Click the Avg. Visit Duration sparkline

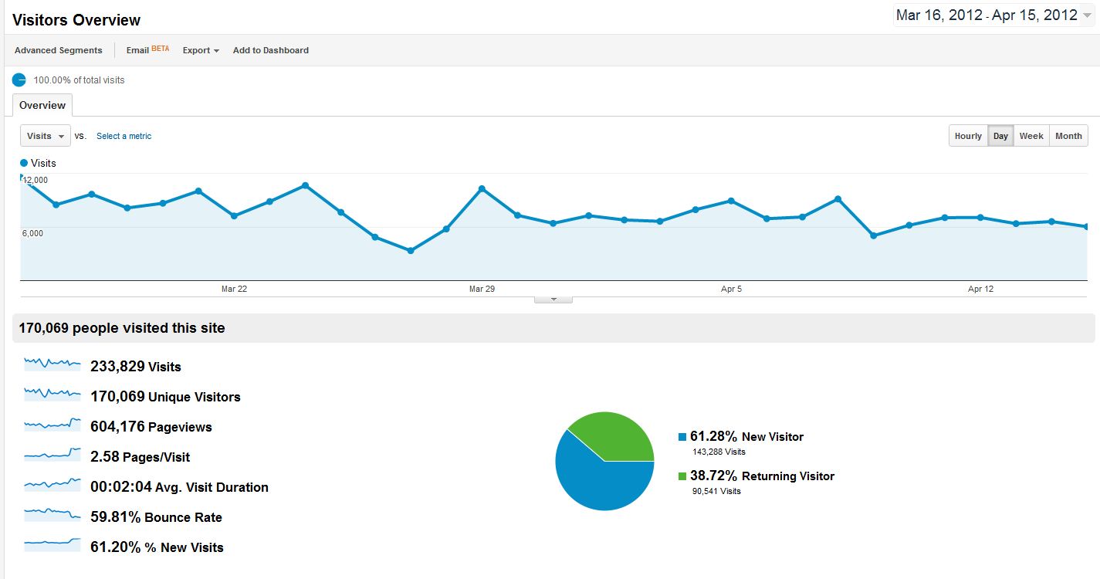point(52,484)
